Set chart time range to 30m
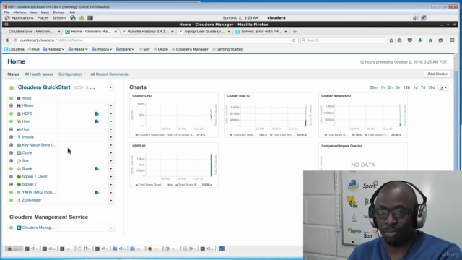The image size is (462, 260). click(x=373, y=87)
